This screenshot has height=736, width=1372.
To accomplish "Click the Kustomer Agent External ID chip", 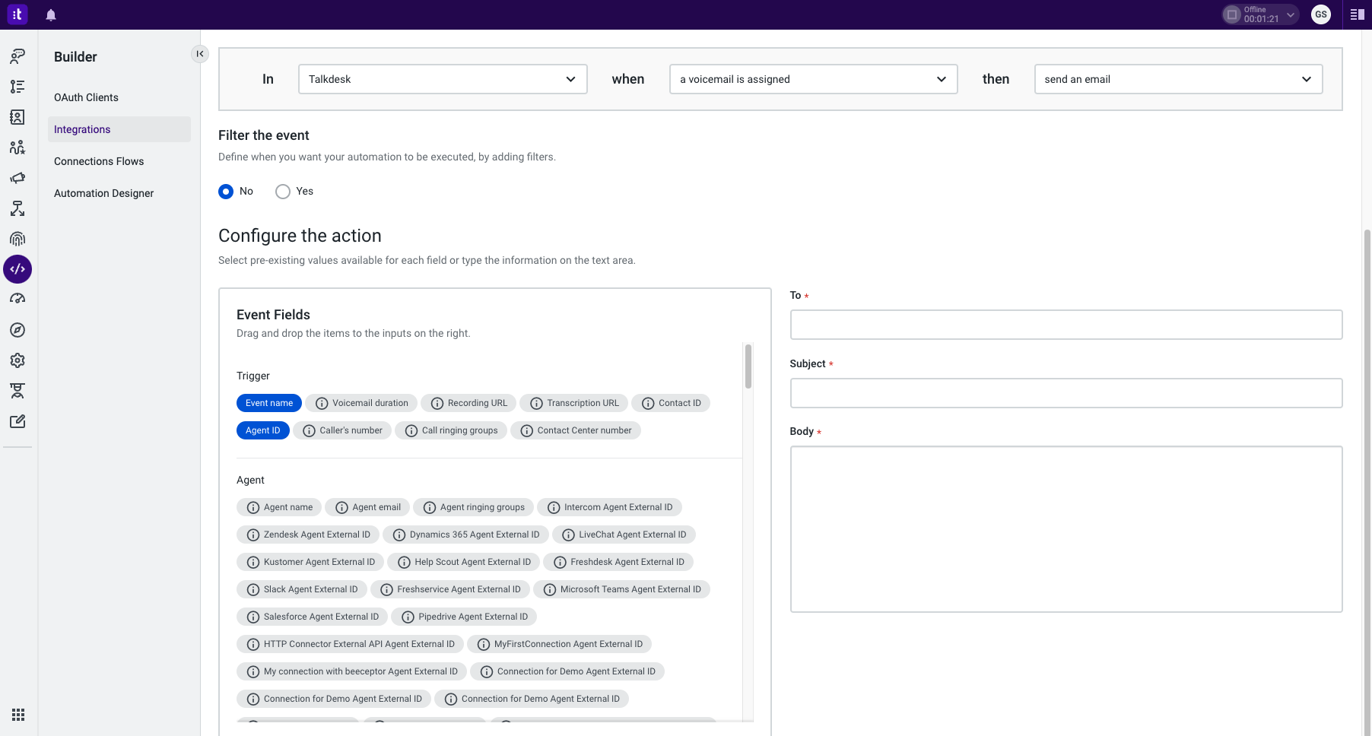I will pos(310,562).
